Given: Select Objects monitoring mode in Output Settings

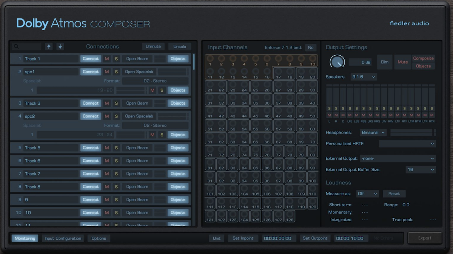Looking at the screenshot, I should point(423,66).
